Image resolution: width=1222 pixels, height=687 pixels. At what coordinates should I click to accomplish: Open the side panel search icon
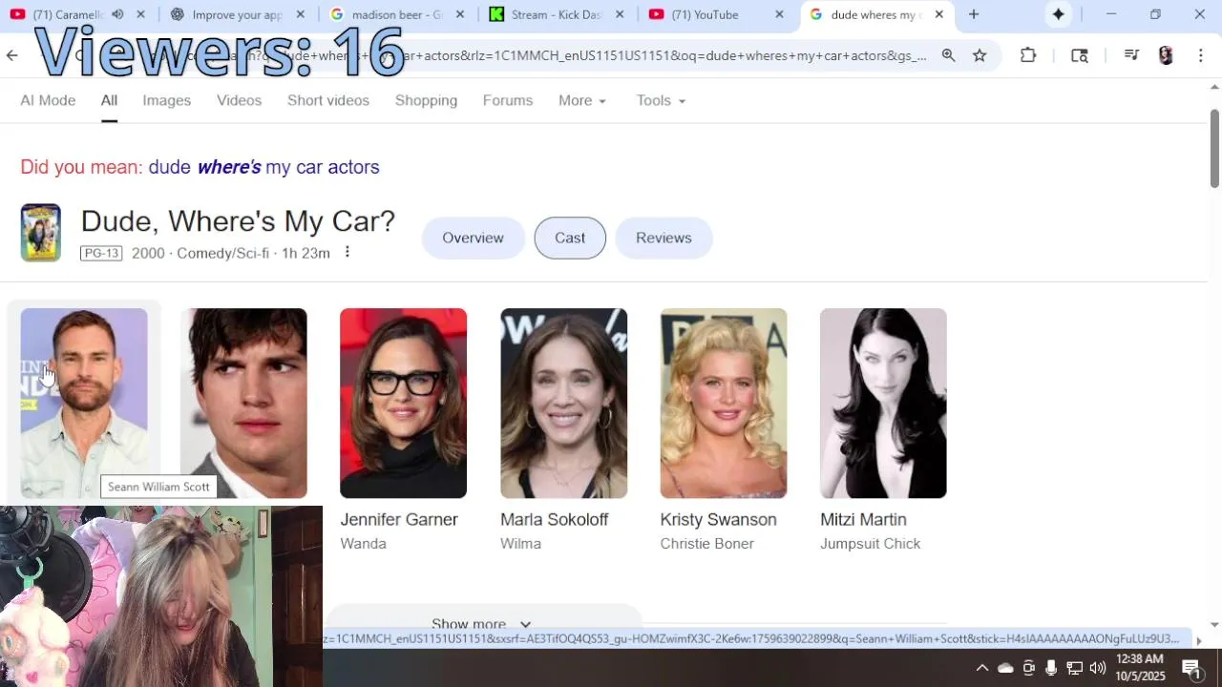pyautogui.click(x=1080, y=55)
